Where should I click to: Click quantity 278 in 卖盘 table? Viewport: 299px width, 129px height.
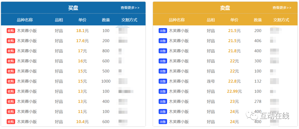(x=258, y=101)
